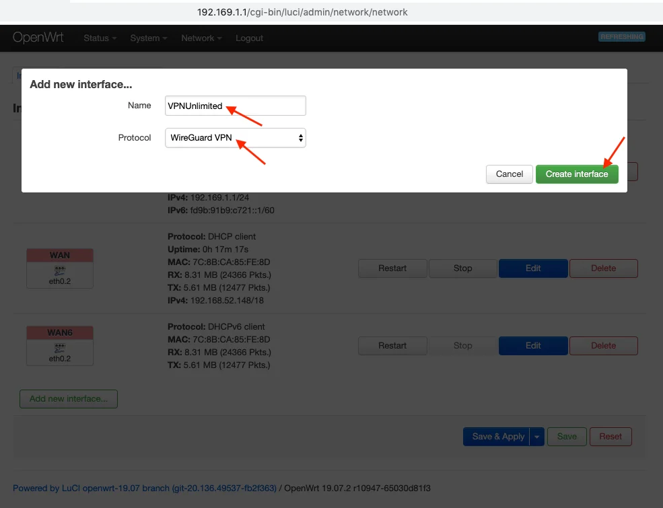The height and width of the screenshot is (508, 663).
Task: Click the WAN6 interface ethernet icon
Action: pos(60,348)
